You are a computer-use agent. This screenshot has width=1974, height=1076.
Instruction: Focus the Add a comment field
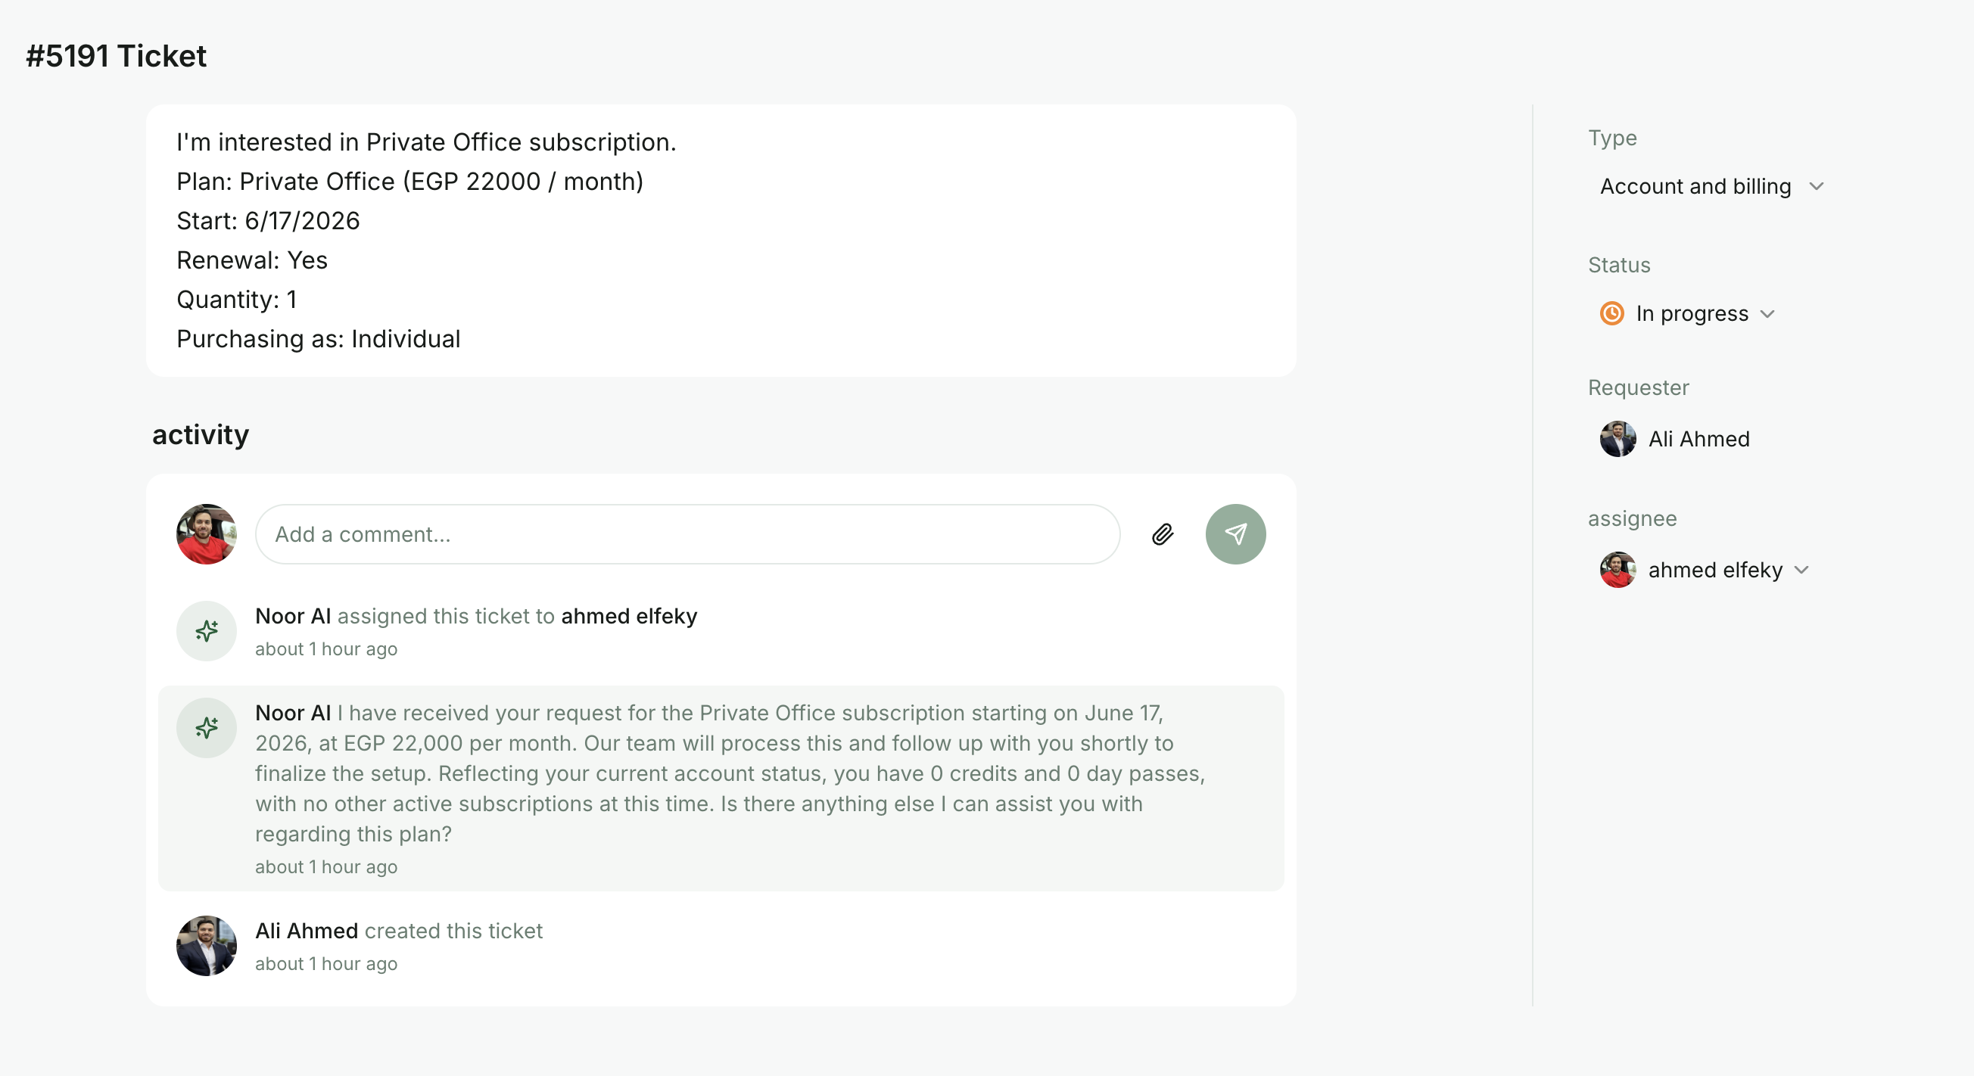point(687,534)
